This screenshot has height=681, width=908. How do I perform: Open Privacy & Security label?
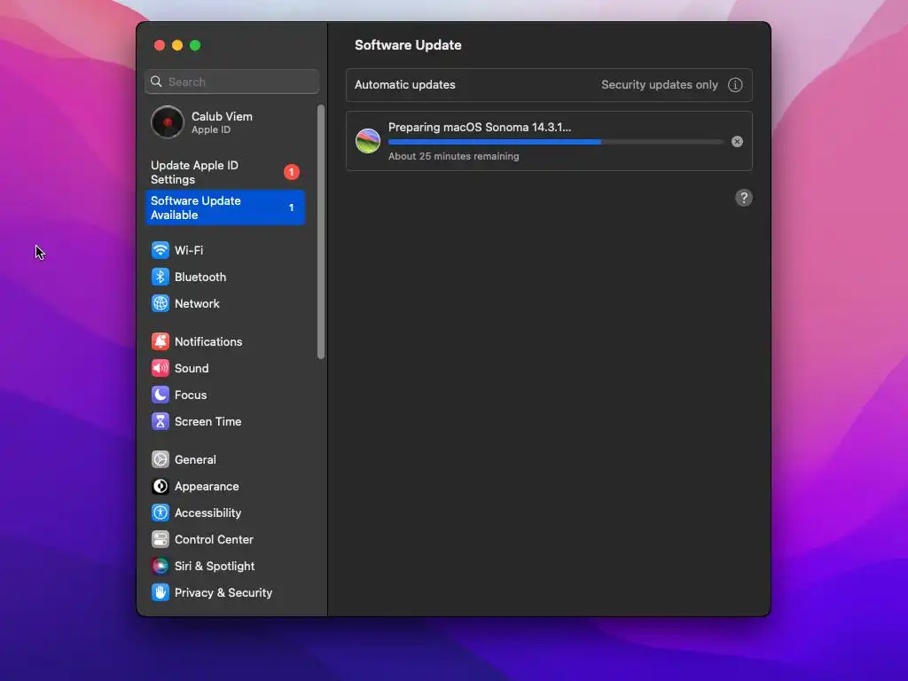click(223, 593)
